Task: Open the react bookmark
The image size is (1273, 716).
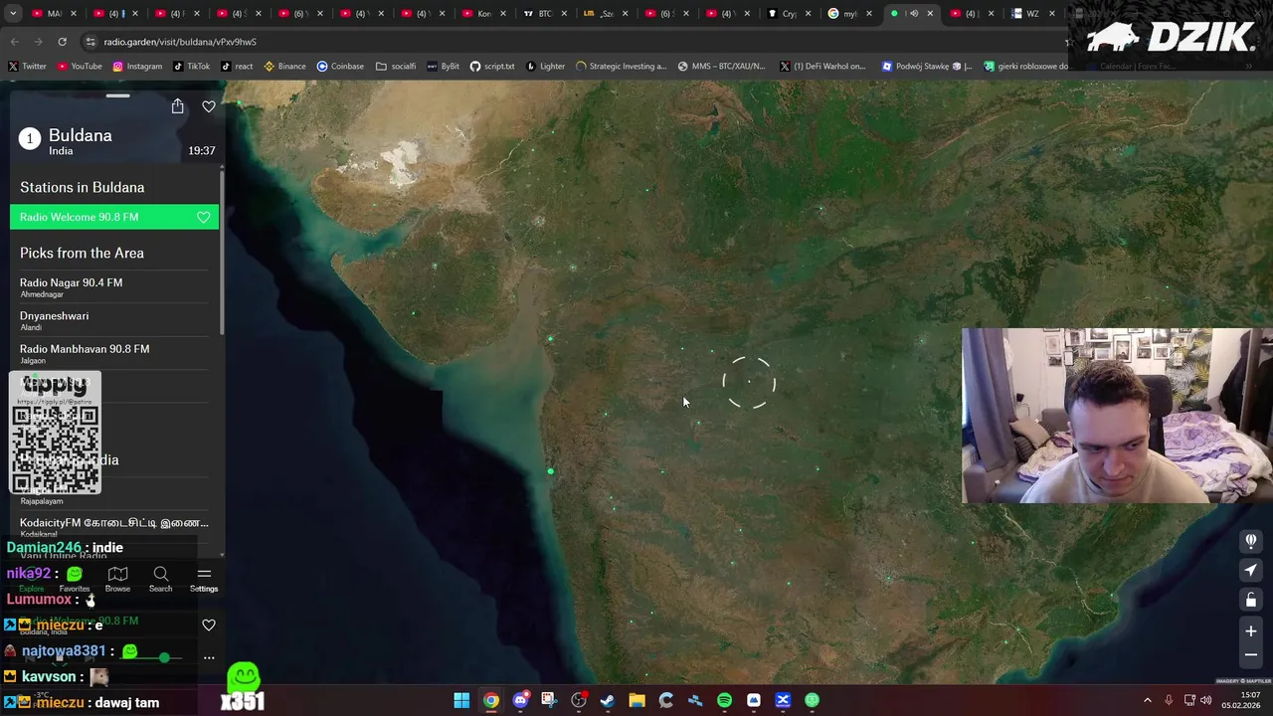Action: click(x=237, y=67)
